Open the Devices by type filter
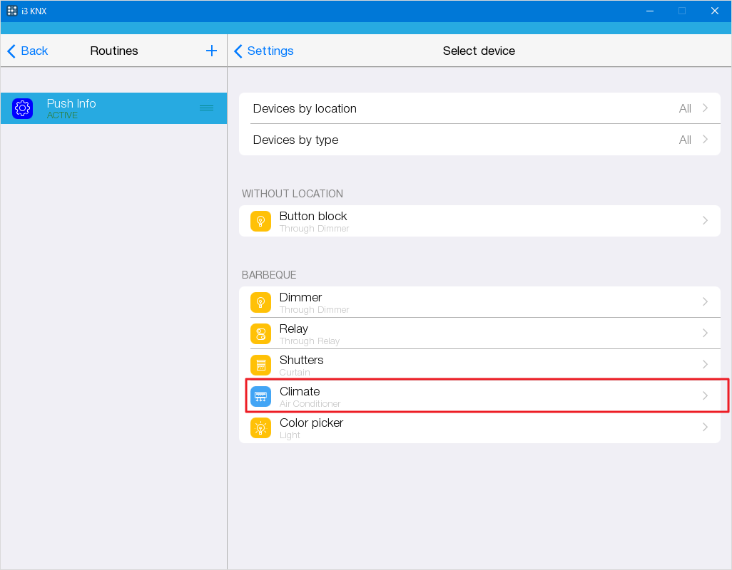The width and height of the screenshot is (732, 570). click(479, 140)
